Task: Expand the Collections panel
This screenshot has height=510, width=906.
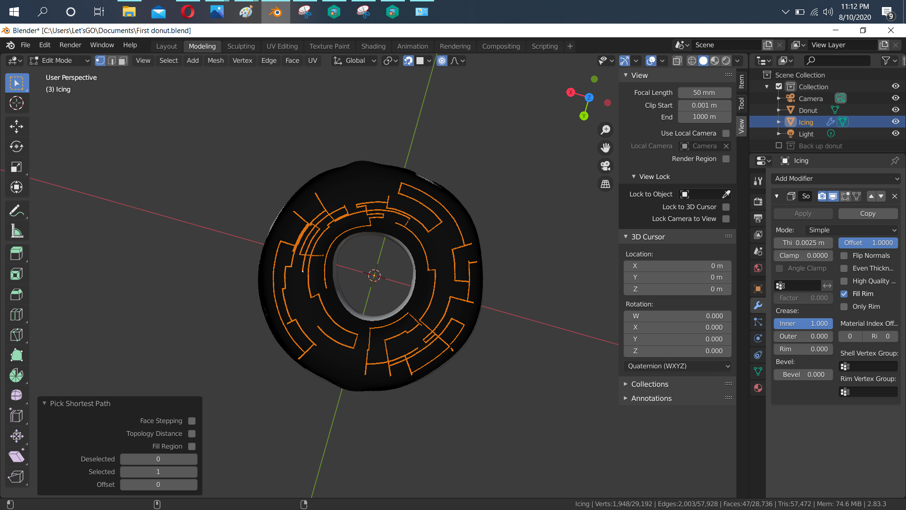Action: [x=649, y=384]
